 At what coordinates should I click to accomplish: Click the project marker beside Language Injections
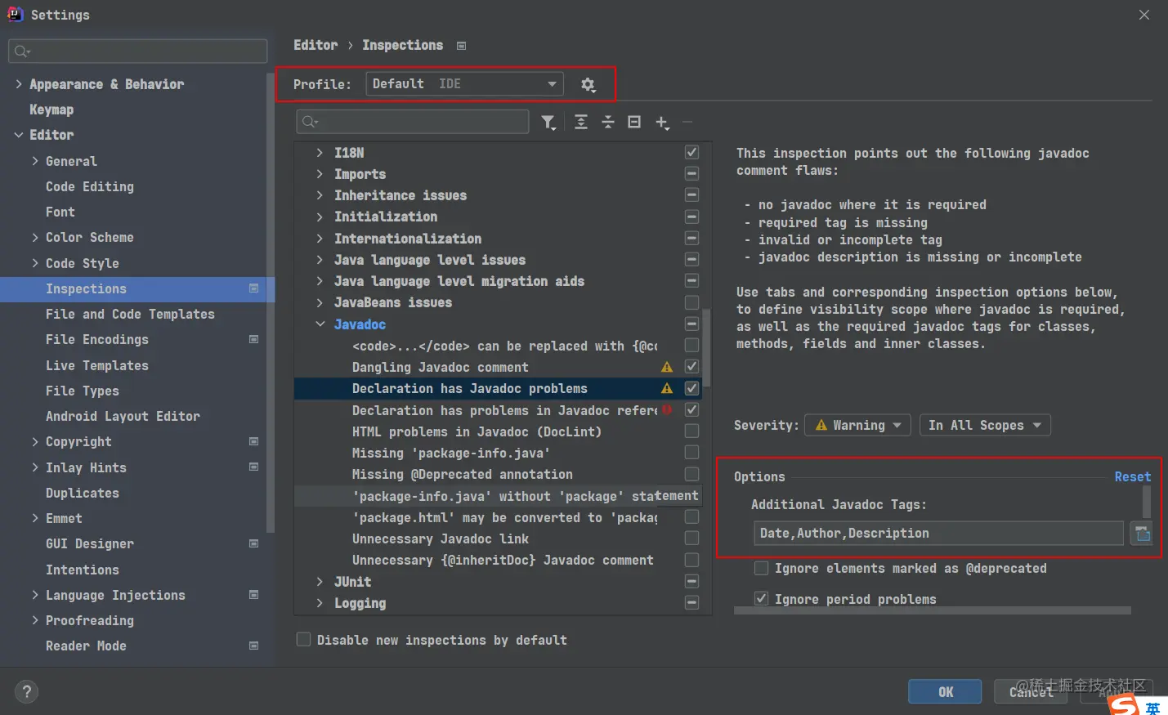253,595
